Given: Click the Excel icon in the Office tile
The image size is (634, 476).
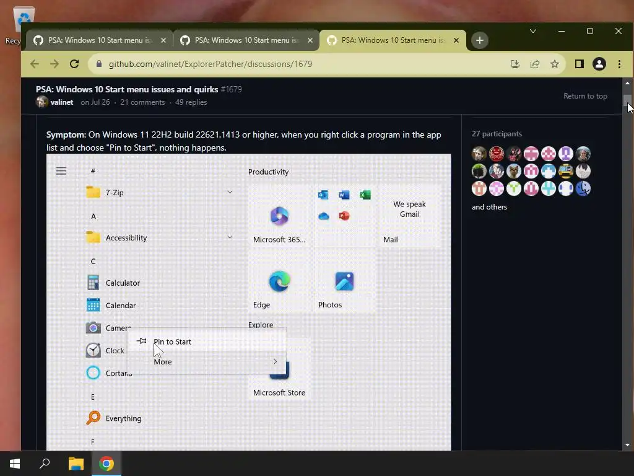Looking at the screenshot, I should 365,195.
